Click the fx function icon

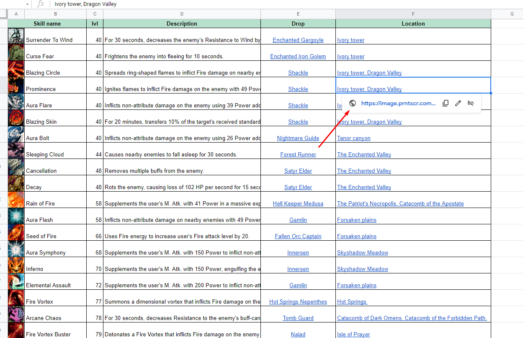pyautogui.click(x=41, y=4)
